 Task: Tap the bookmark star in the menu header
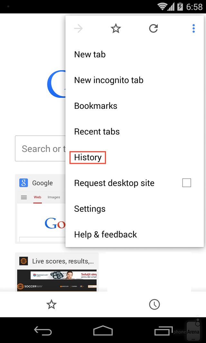(116, 28)
